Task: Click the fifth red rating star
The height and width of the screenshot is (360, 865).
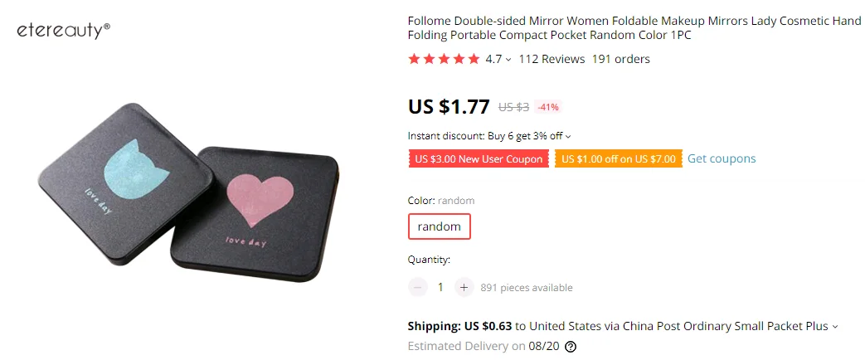Action: click(474, 59)
